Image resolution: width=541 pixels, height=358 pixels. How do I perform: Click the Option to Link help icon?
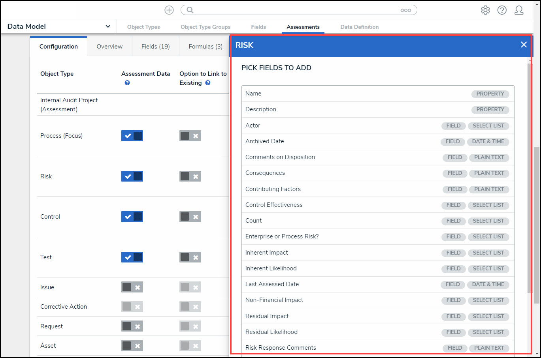[208, 83]
